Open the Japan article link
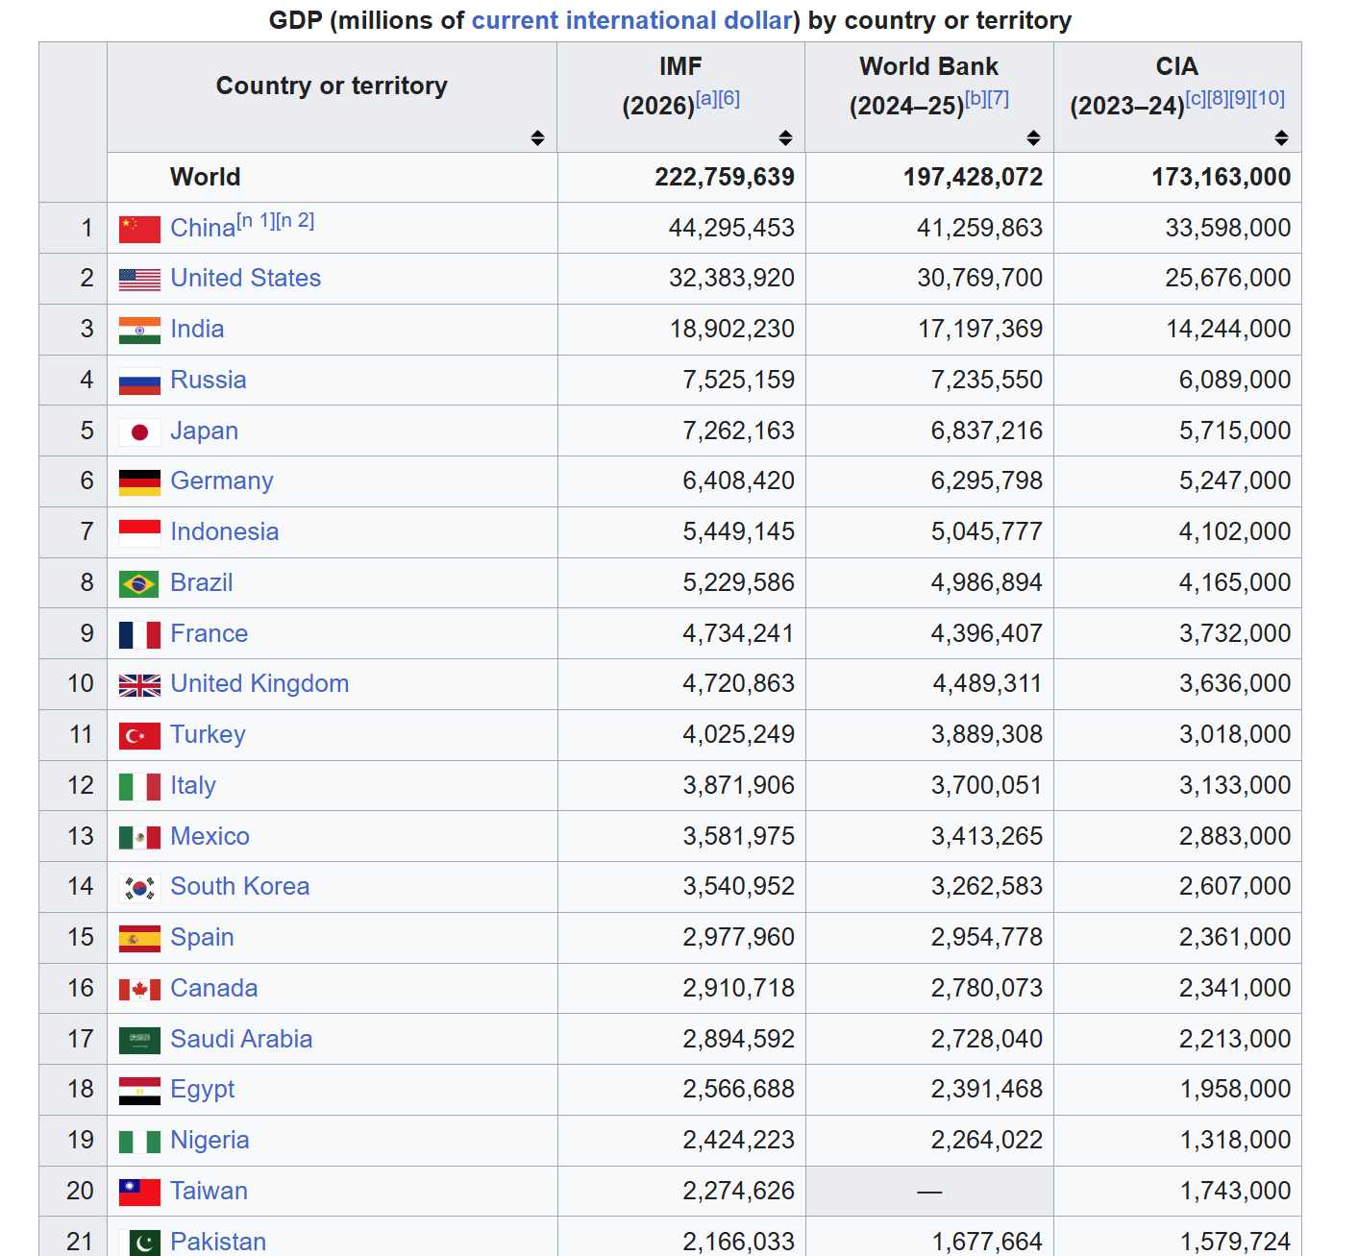Image resolution: width=1358 pixels, height=1256 pixels. click(x=205, y=431)
